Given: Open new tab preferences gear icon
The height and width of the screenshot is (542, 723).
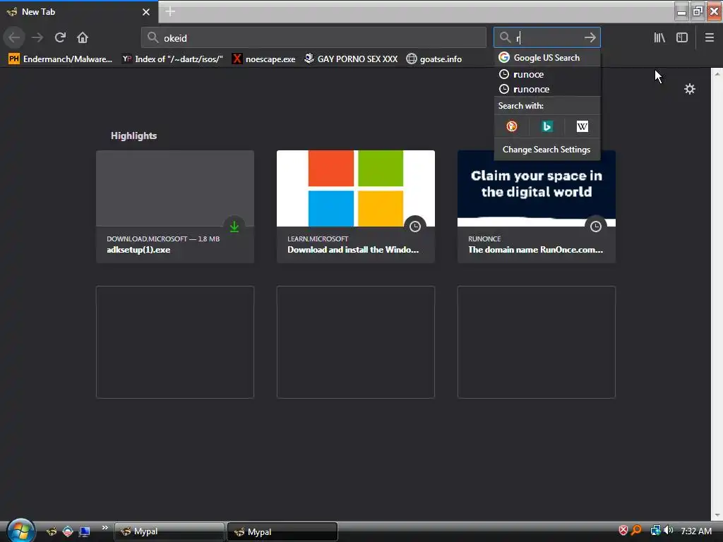Looking at the screenshot, I should [689, 89].
